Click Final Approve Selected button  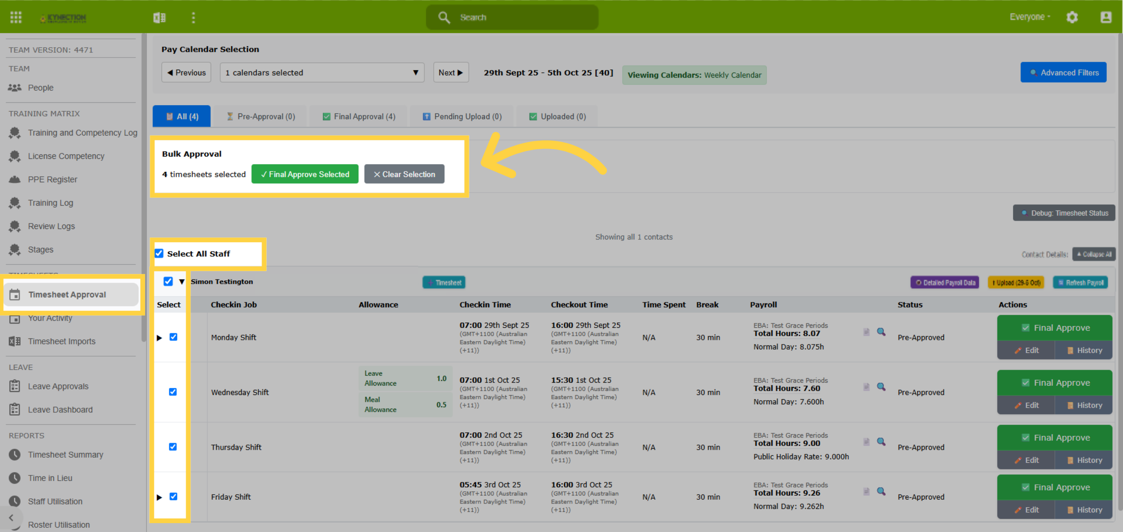coord(305,174)
